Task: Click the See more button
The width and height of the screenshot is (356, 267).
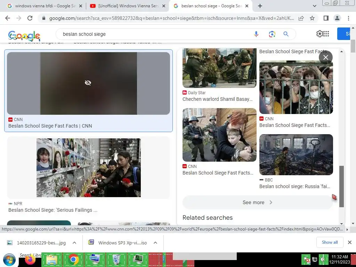Action: coord(258,202)
